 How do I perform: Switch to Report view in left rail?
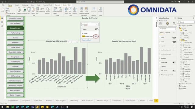(x=2, y=18)
